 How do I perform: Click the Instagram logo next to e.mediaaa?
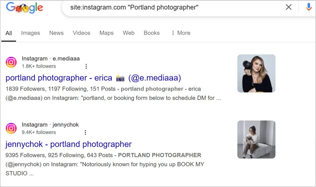tap(11, 62)
